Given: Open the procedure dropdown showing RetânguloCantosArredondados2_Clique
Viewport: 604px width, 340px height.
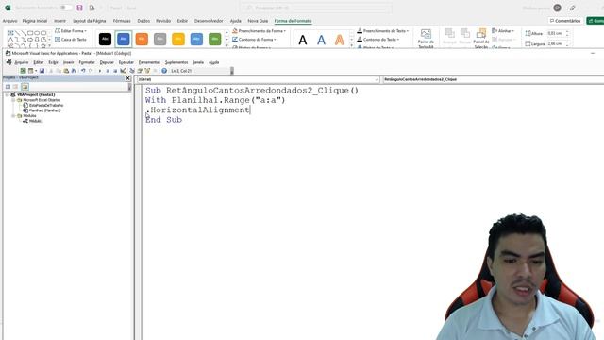Looking at the screenshot, I should pyautogui.click(x=493, y=79).
